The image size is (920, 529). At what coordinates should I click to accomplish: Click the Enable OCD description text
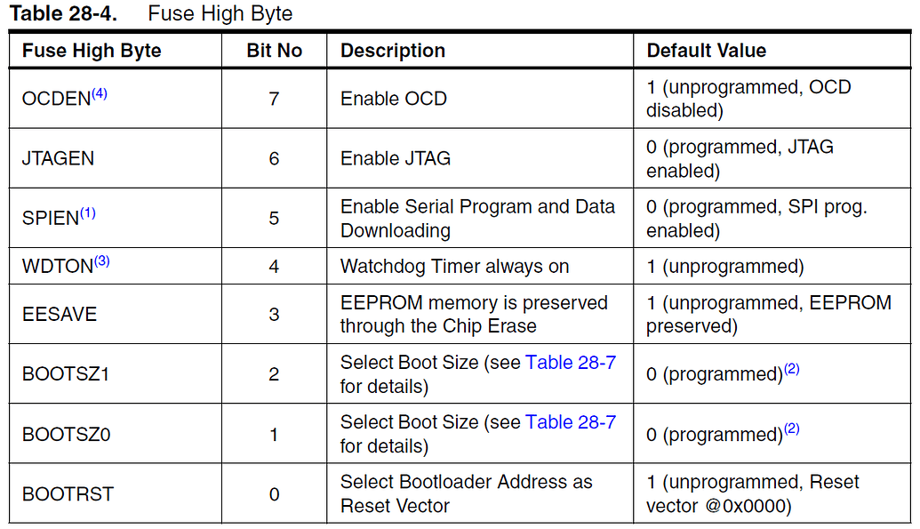(x=393, y=99)
